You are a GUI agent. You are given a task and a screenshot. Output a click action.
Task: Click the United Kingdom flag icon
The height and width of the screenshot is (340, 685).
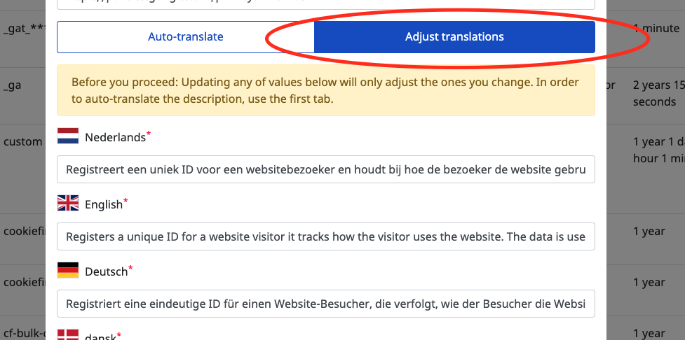(68, 203)
